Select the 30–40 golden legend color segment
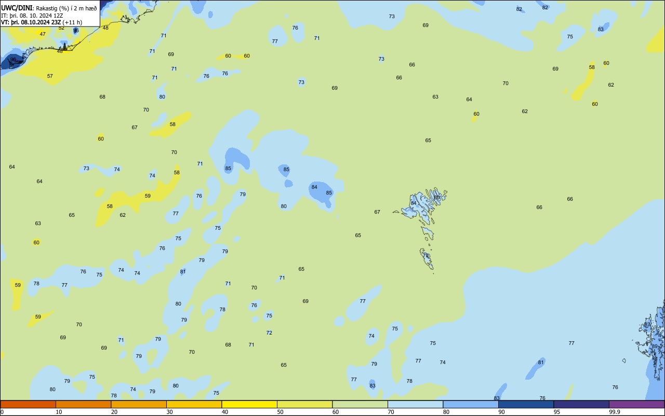Screen dimensions: 665x416 click(194, 404)
